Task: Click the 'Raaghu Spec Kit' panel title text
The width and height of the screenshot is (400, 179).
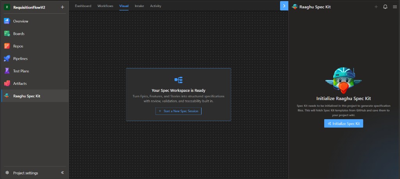Action: (315, 7)
